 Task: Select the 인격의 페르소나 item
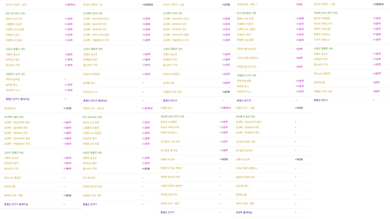322,40
